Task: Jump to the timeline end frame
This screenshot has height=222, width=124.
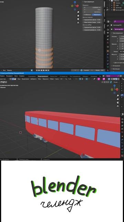Action: tap(48, 70)
